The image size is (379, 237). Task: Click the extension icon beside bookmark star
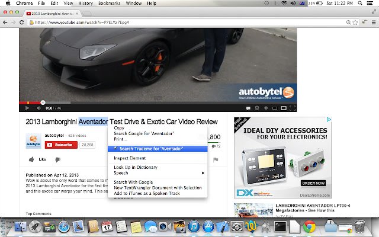point(364,22)
